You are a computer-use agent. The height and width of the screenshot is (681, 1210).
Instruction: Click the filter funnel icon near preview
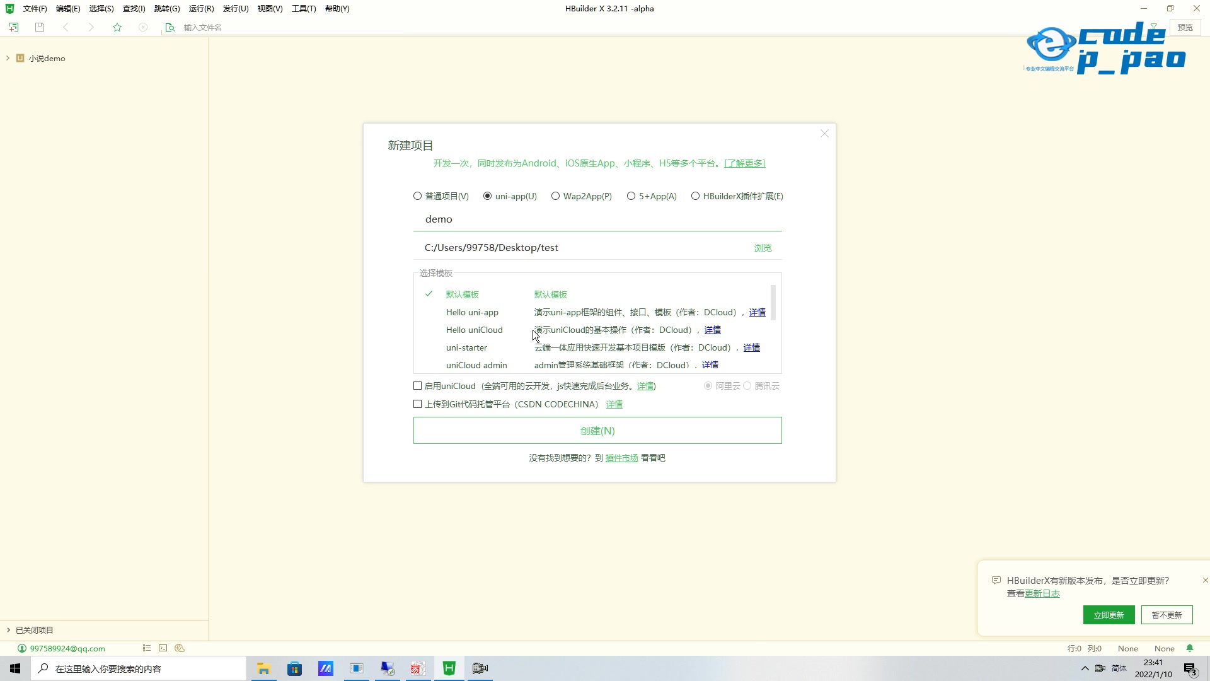tap(1154, 27)
